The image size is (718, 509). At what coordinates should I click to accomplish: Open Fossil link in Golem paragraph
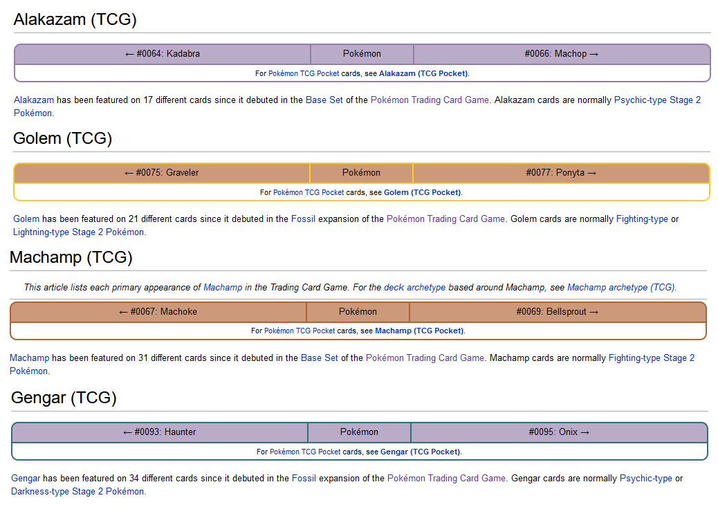click(303, 219)
